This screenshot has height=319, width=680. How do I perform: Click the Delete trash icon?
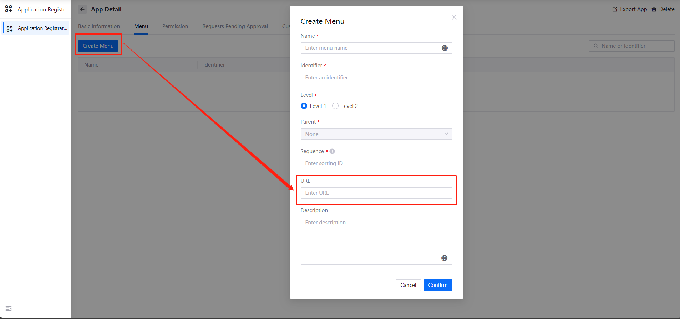tap(654, 9)
